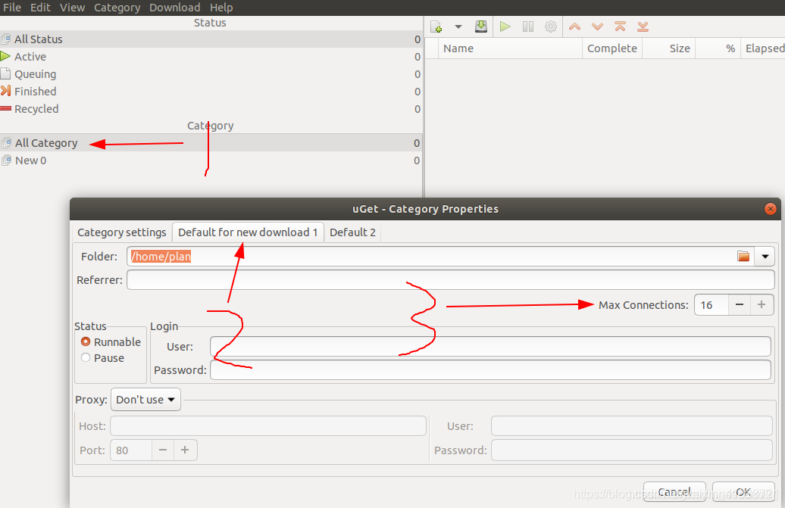Viewport: 785px width, 508px height.
Task: Switch to Default 2 tab
Action: 352,232
